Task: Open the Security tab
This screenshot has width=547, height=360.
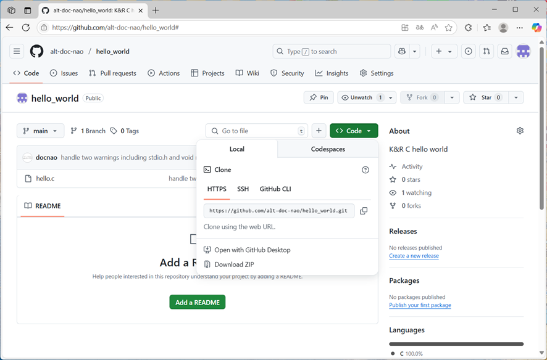Action: click(287, 73)
